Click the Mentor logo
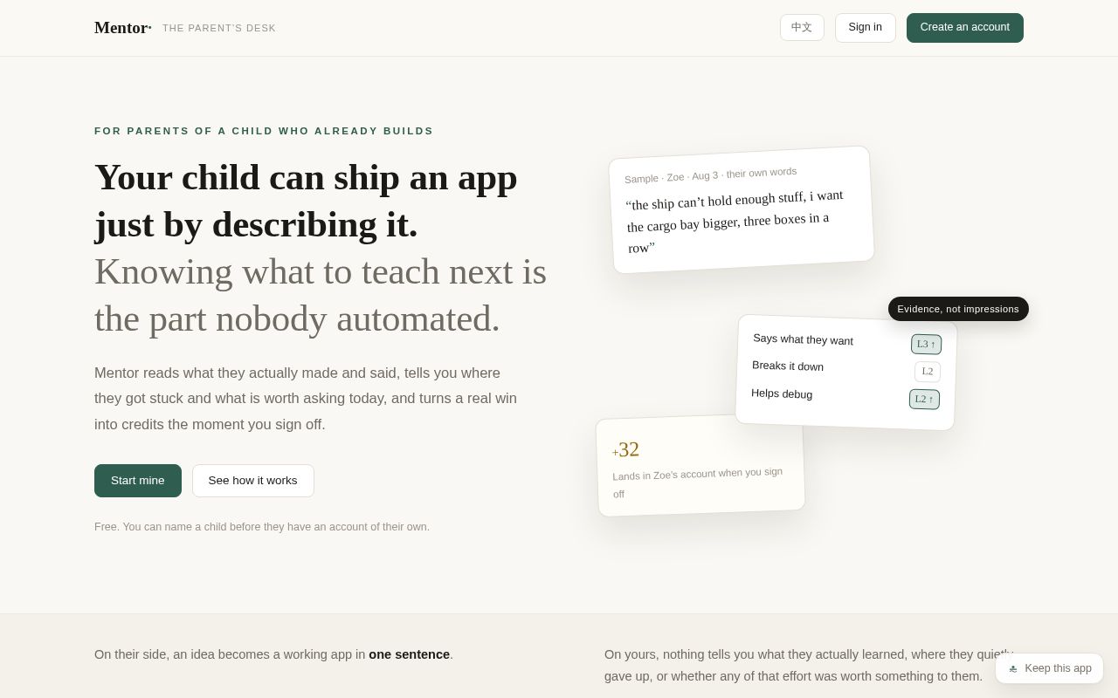 click(x=123, y=28)
